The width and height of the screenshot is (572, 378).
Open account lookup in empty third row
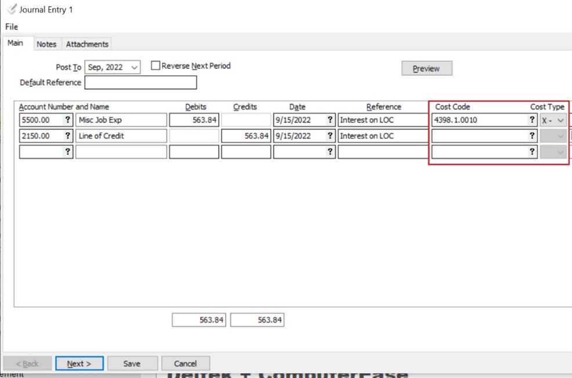click(x=67, y=152)
